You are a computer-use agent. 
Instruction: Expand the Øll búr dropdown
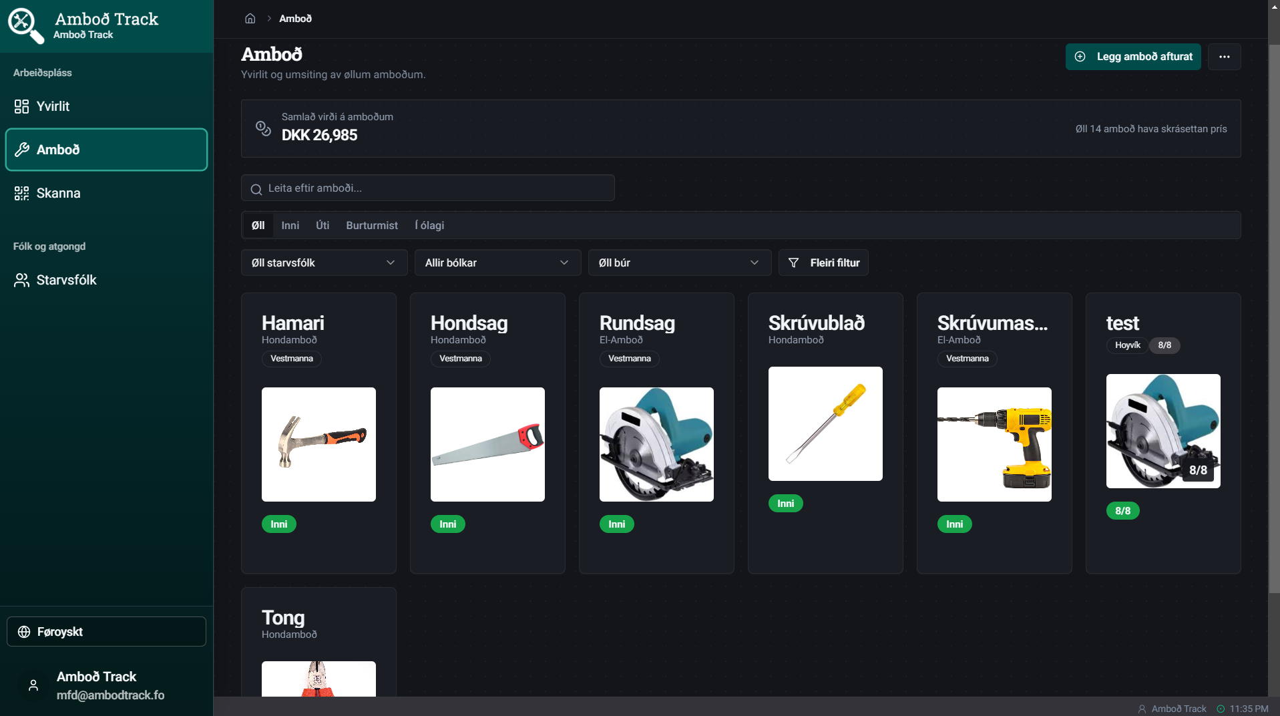pyautogui.click(x=680, y=262)
